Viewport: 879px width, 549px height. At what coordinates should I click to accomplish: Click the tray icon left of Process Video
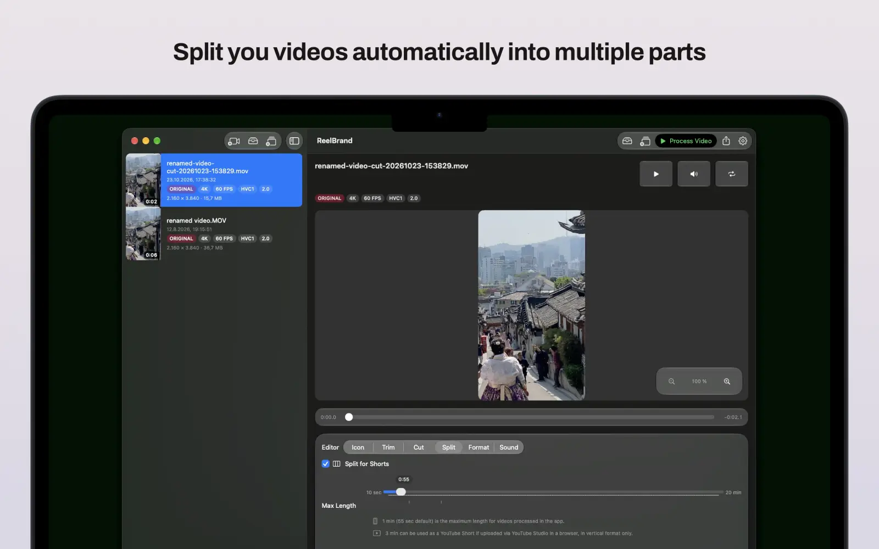[x=627, y=141]
